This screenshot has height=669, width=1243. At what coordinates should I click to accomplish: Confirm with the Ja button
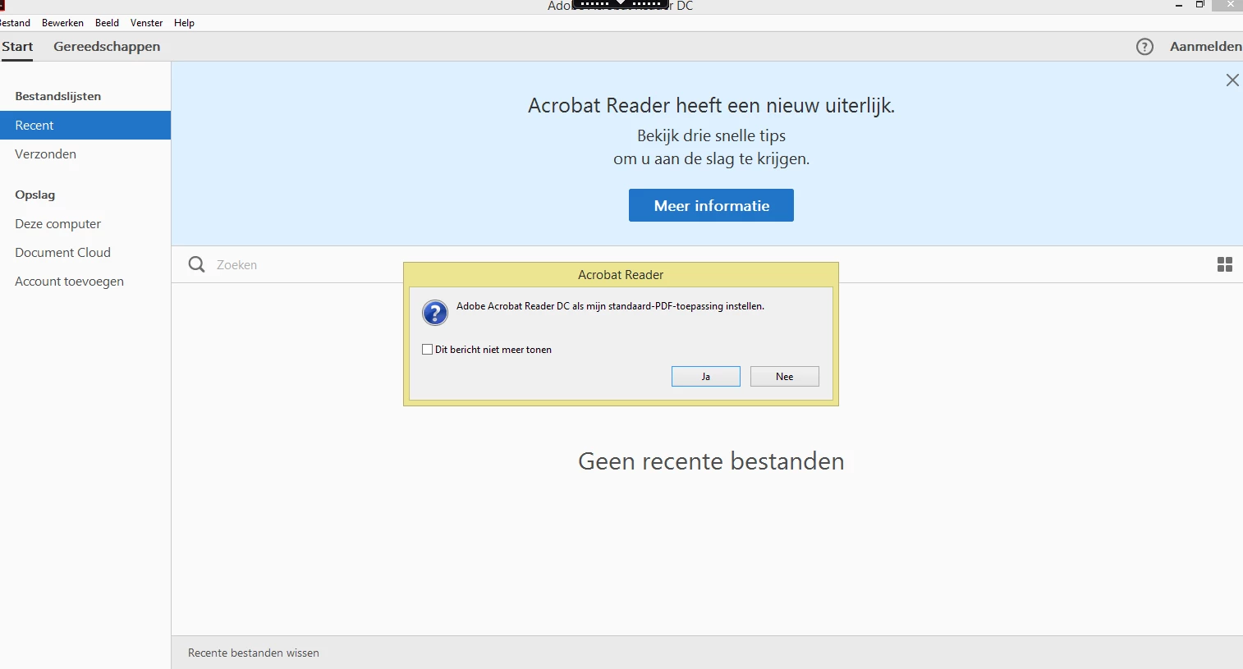pyautogui.click(x=706, y=377)
